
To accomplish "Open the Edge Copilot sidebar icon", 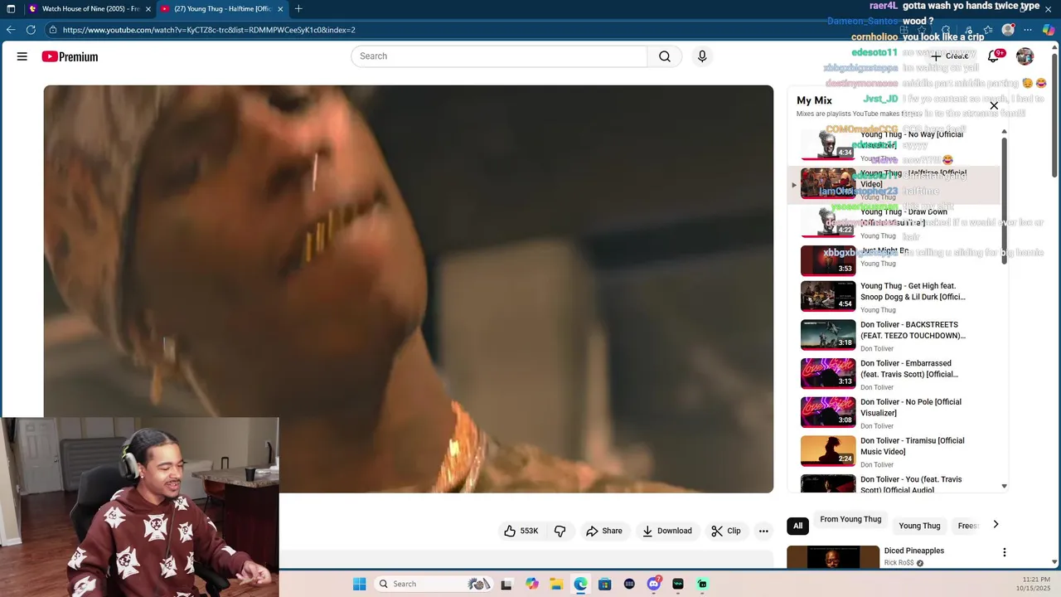I will coord(1049,30).
